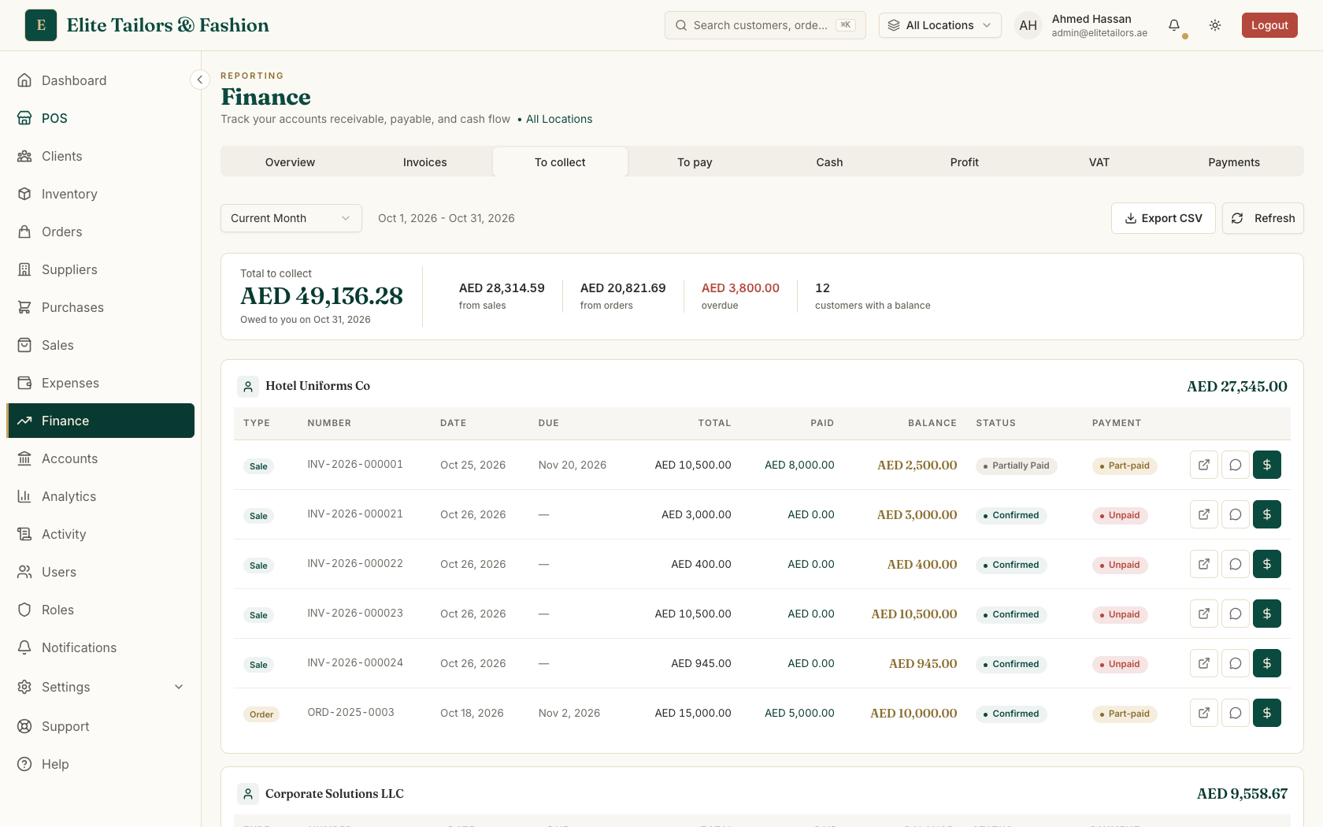Open Inventory from the sidebar
The height and width of the screenshot is (827, 1323).
point(101,194)
